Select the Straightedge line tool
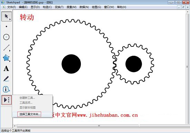Image resolution: width=190 pixels, height=133 pixels. click(7, 47)
